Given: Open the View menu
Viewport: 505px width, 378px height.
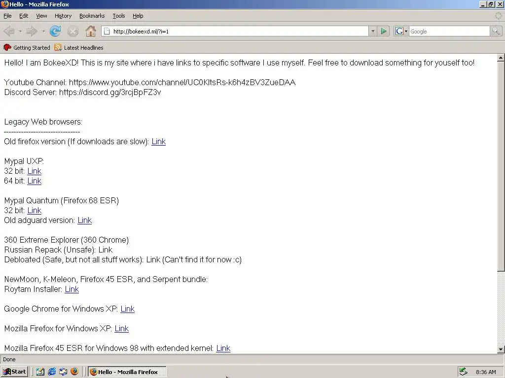Looking at the screenshot, I should point(41,16).
